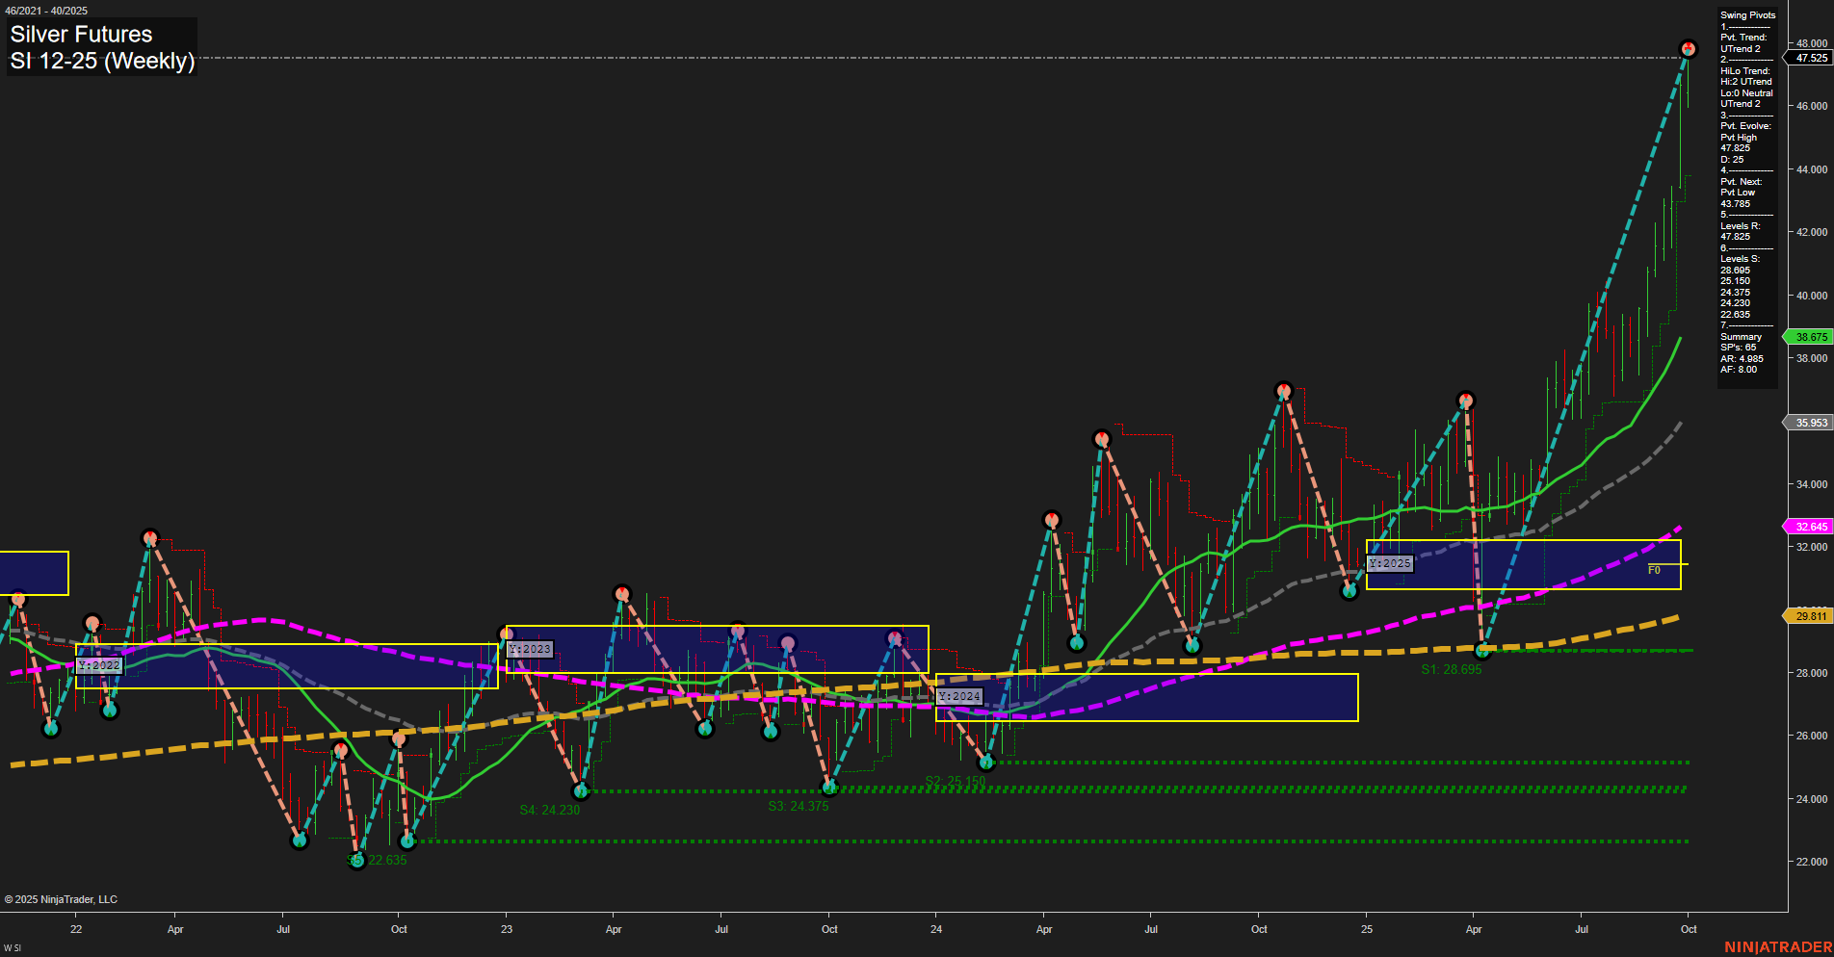Click the green 38.675 last price tag
The width and height of the screenshot is (1834, 957).
(x=1808, y=337)
